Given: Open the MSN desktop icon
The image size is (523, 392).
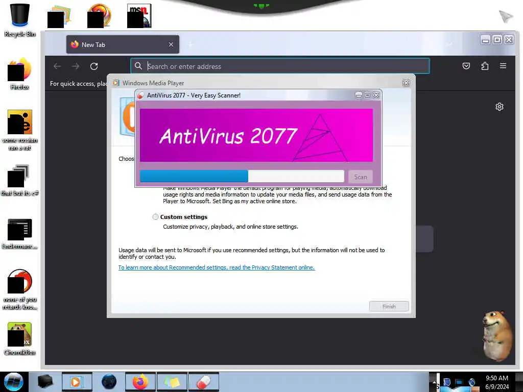Looking at the screenshot, I should 139,16.
